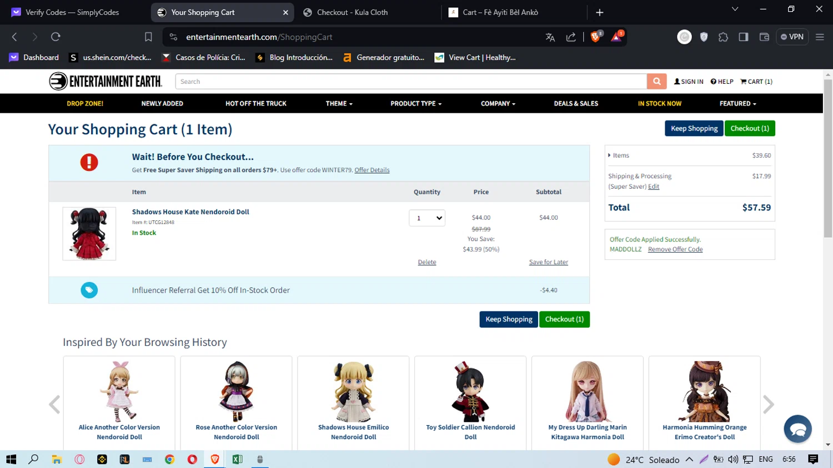The image size is (833, 468).
Task: Show next browsing history items arrow
Action: pos(768,405)
